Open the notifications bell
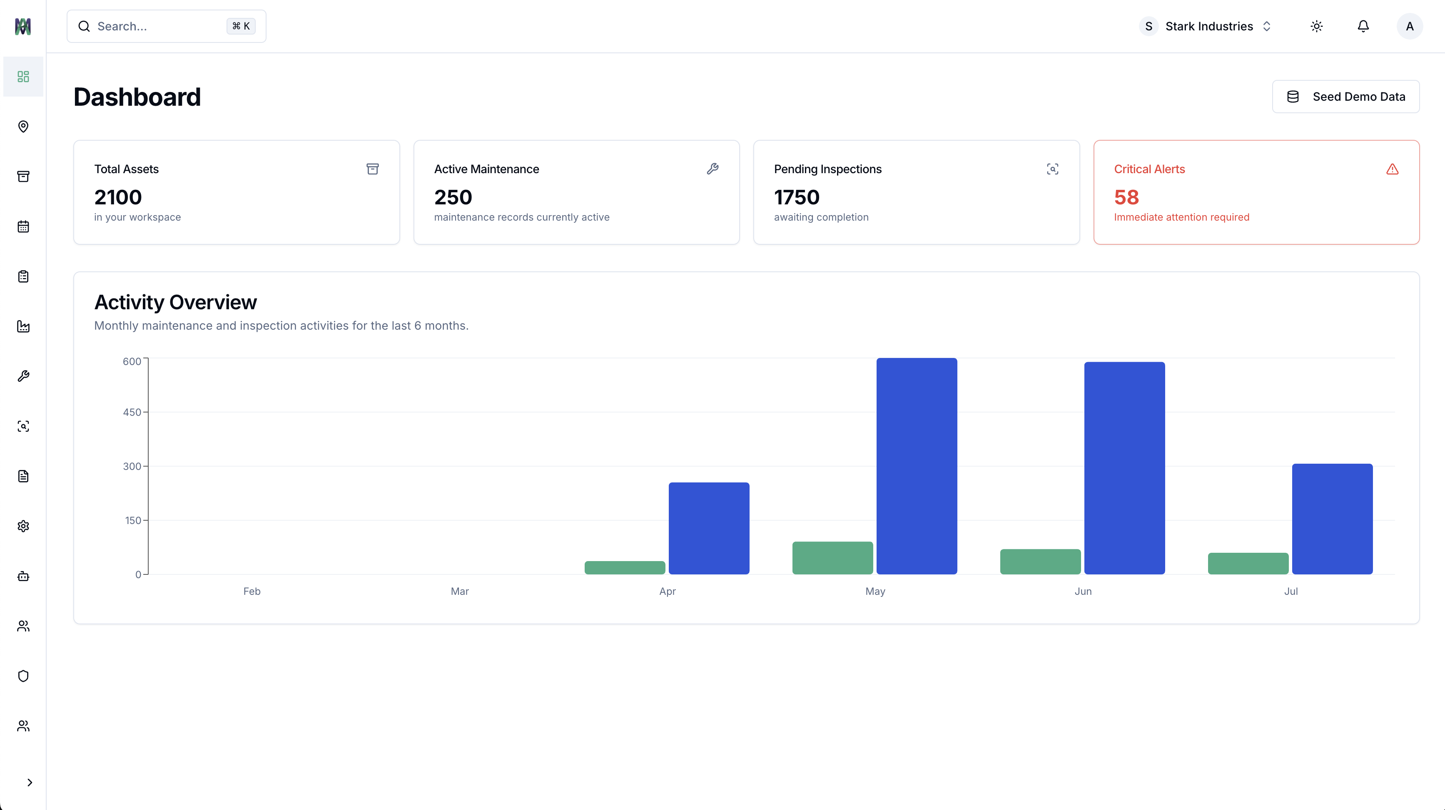 [x=1363, y=26]
